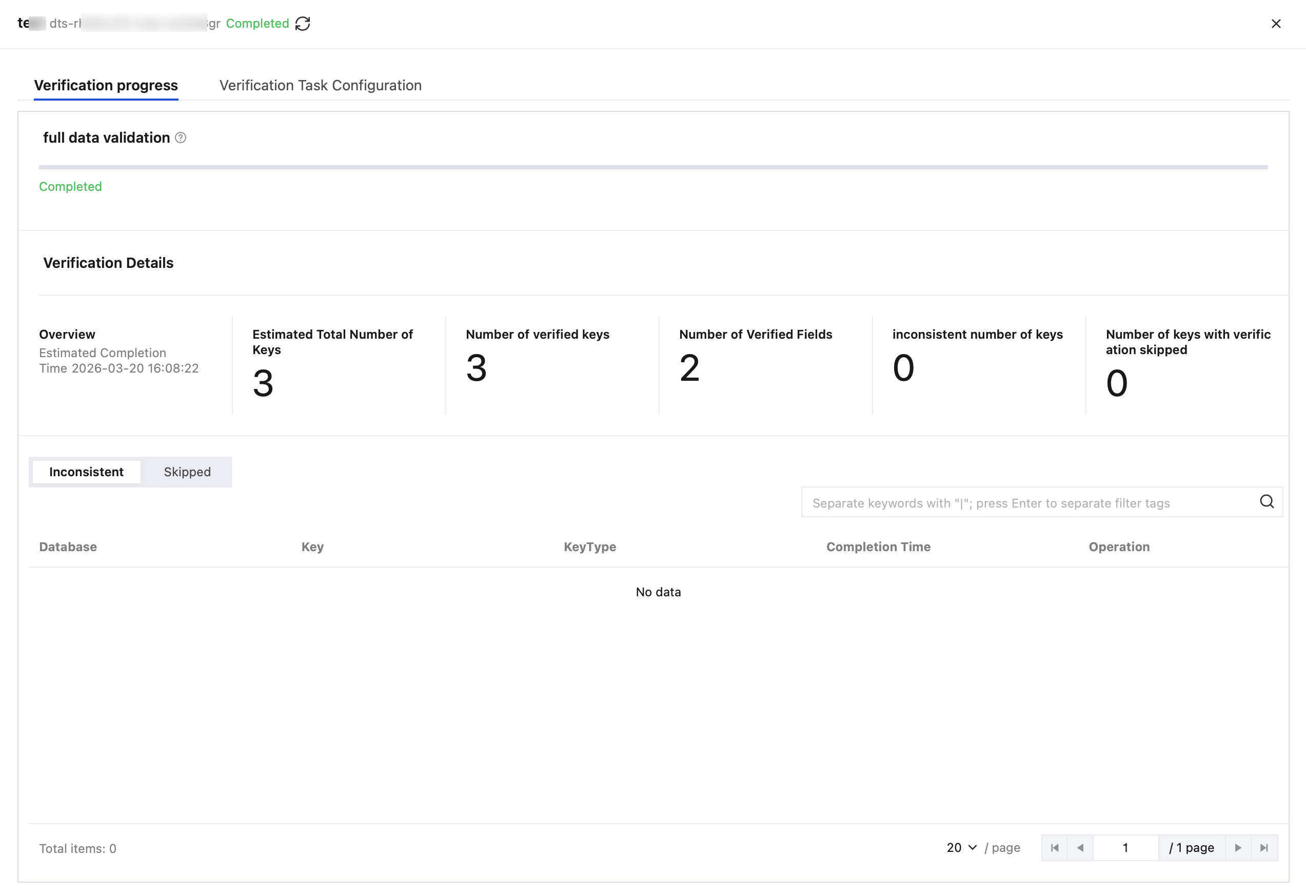Viewport: 1306px width, 895px height.
Task: Go to the previous page arrow icon
Action: [1080, 848]
